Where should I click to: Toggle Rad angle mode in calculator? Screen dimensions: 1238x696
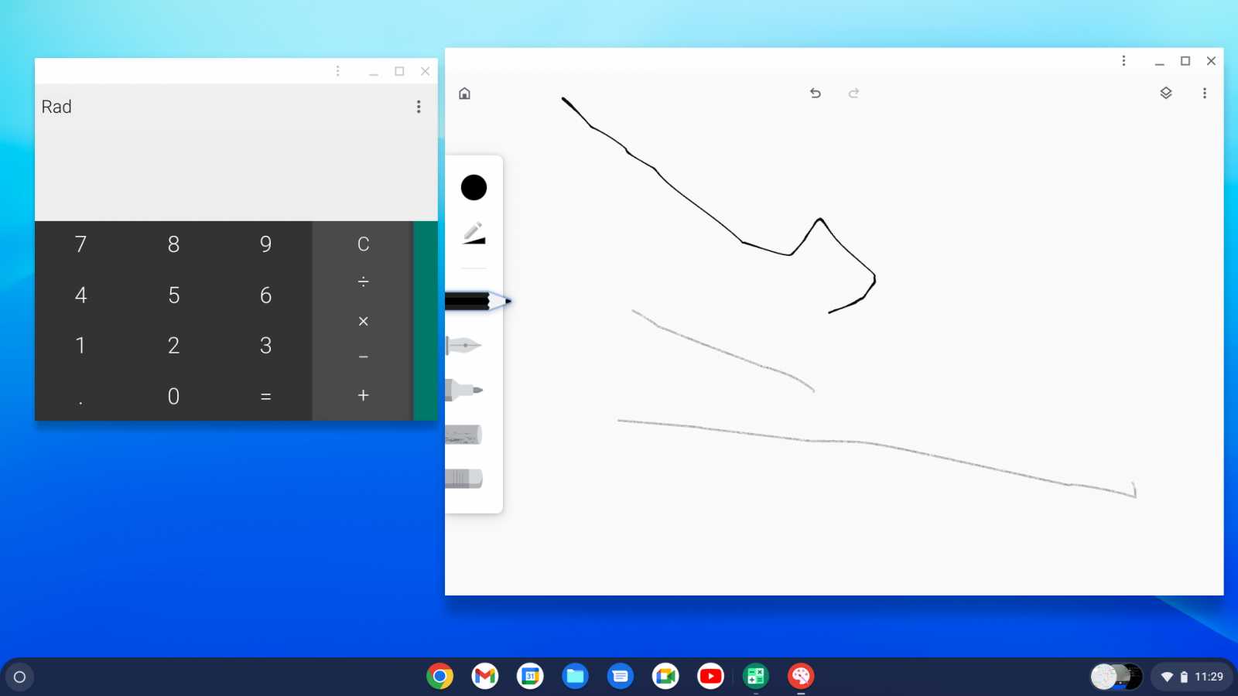56,107
